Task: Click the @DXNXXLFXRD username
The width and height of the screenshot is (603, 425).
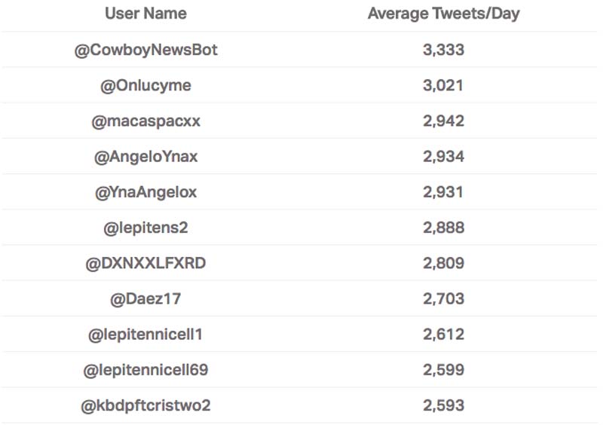Action: 145,264
